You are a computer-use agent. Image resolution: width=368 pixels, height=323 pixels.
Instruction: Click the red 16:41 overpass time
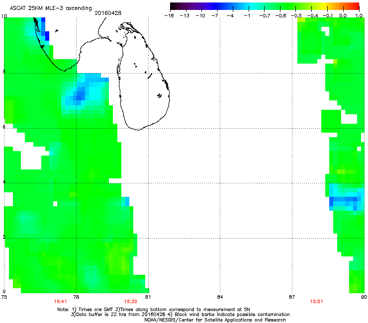click(60, 302)
